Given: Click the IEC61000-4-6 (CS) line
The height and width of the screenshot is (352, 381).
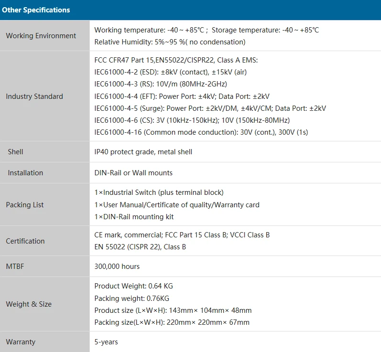Looking at the screenshot, I should click(x=192, y=120).
